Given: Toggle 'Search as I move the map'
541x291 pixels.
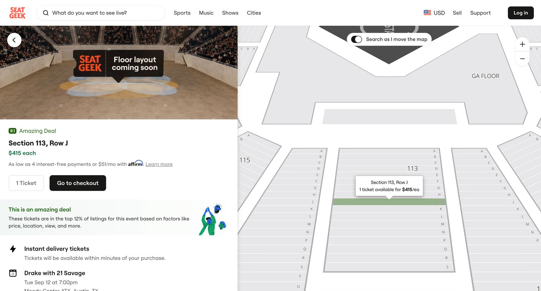Looking at the screenshot, I should [356, 39].
